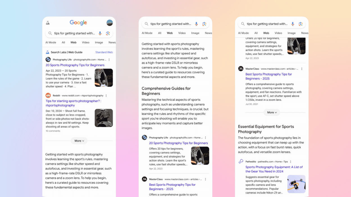Viewport: 351px width, 197px height.
Task: Click the Photography Life favicon in the left phone
Action: coord(48,60)
